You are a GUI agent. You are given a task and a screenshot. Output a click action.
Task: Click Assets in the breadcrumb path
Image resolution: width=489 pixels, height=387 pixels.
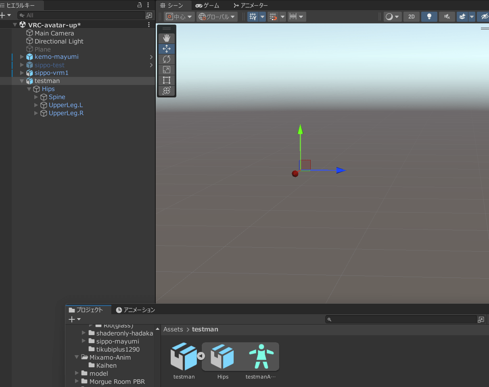coord(173,329)
